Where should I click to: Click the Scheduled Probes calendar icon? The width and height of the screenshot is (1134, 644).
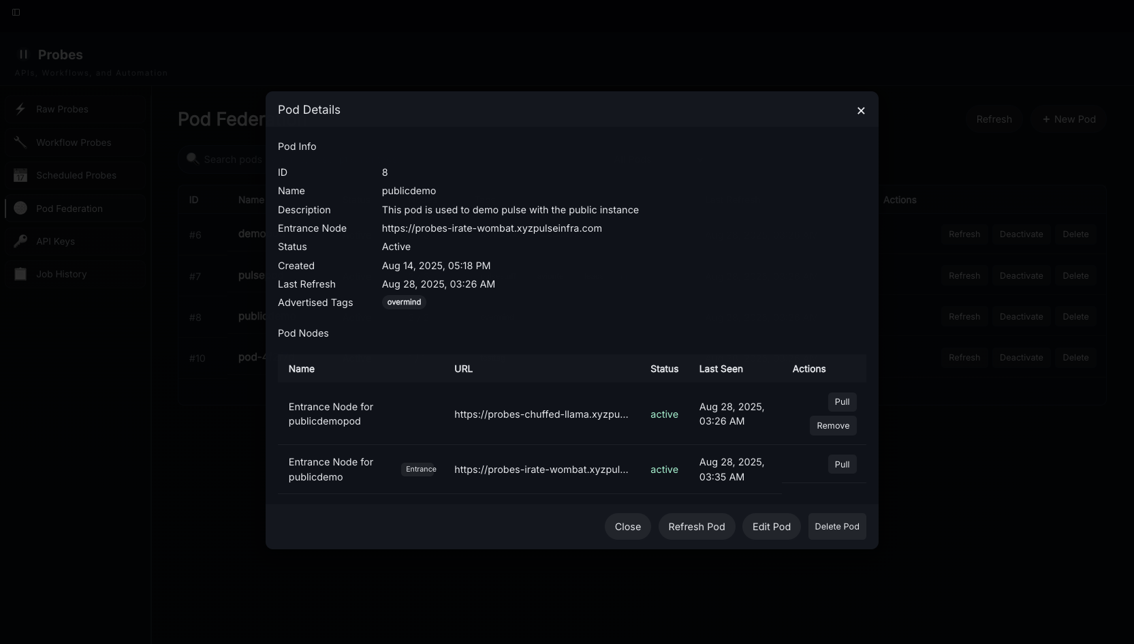click(x=20, y=175)
